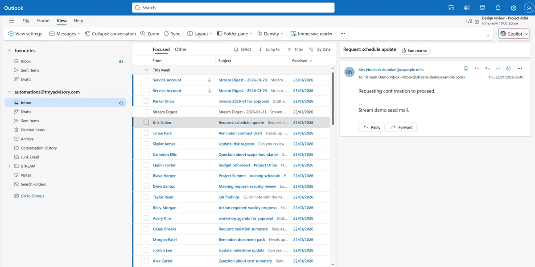This screenshot has width=535, height=267.
Task: Click the message list vertical scrollbar
Action: (x=332, y=98)
